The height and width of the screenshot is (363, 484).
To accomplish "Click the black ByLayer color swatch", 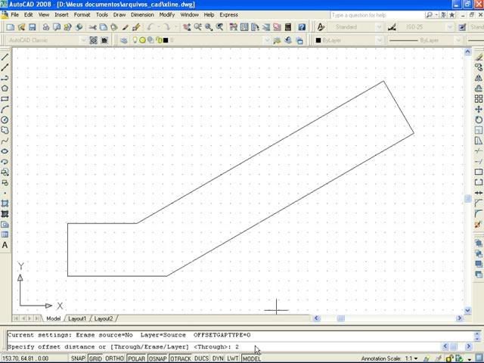I will click(318, 40).
